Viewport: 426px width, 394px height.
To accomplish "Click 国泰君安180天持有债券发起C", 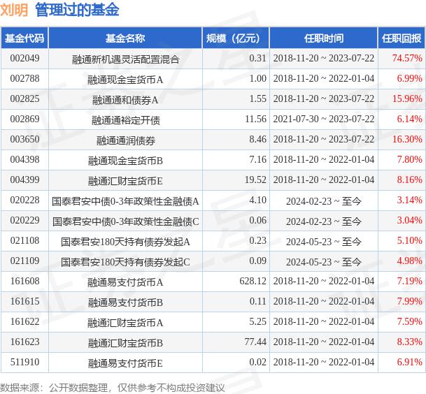I will 125,261.
